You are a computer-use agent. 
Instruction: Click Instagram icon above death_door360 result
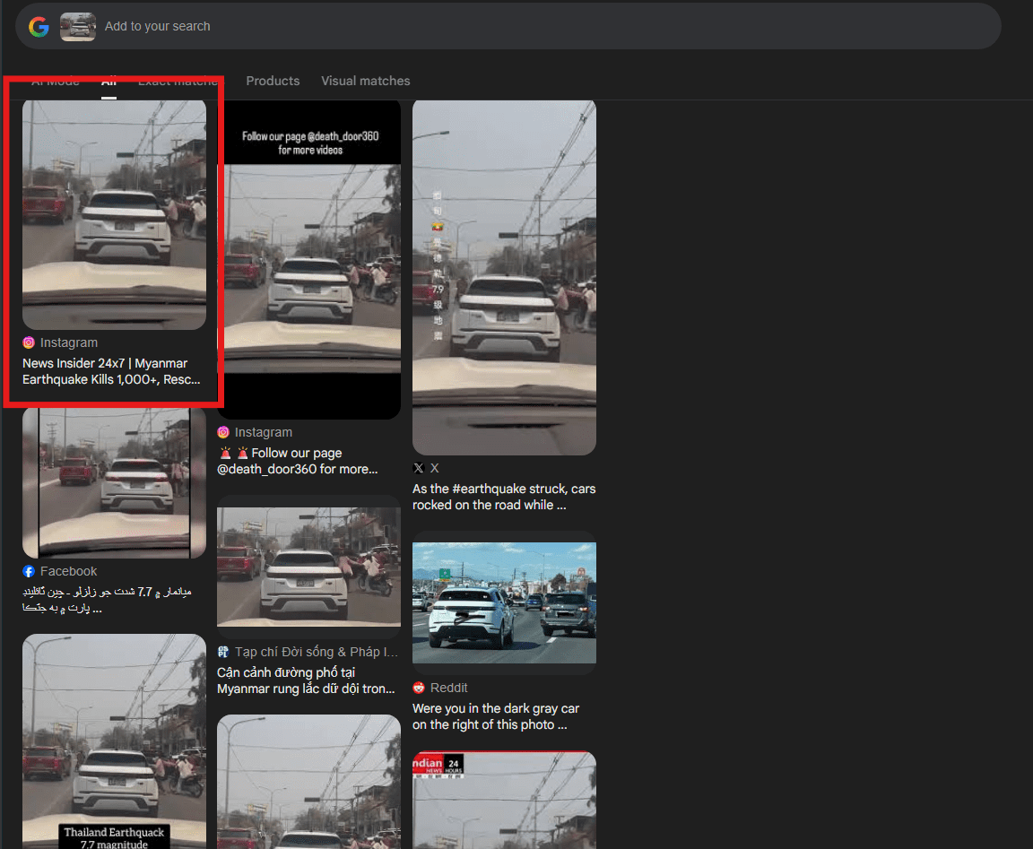(223, 432)
